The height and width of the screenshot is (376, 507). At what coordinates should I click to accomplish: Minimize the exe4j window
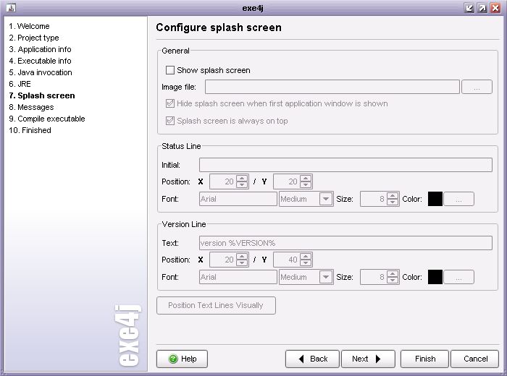click(469, 8)
